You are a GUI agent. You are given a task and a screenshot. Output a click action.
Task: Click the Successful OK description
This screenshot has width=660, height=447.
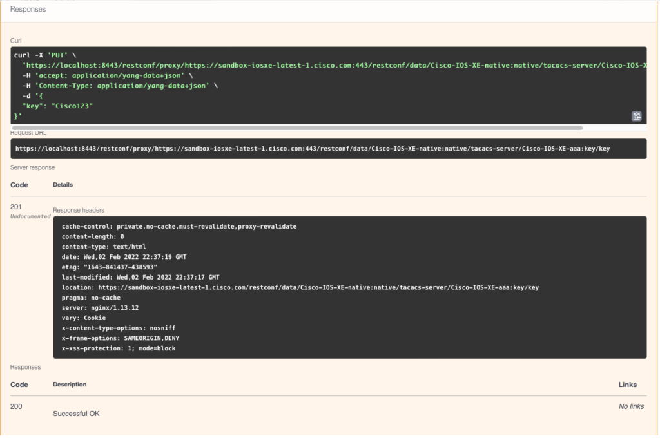point(76,414)
